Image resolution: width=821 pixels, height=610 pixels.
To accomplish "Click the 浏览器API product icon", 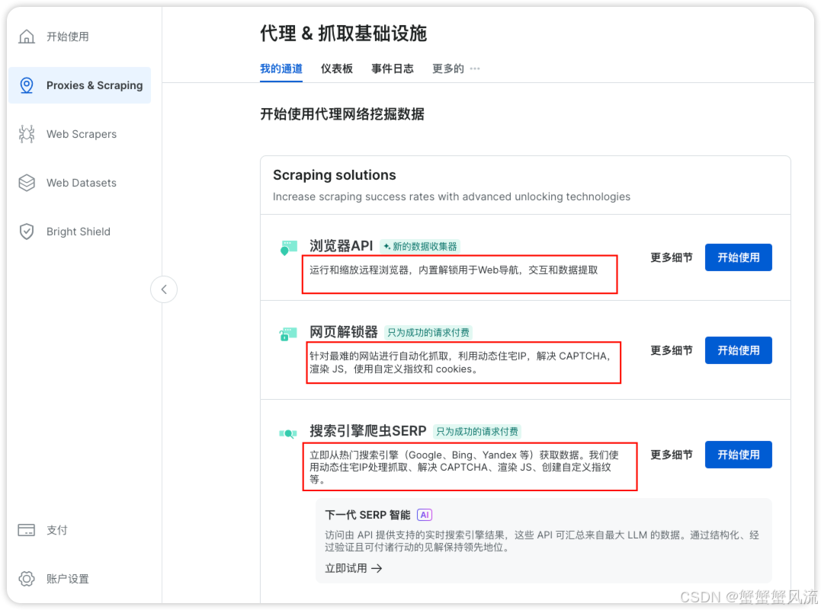I will click(x=288, y=248).
